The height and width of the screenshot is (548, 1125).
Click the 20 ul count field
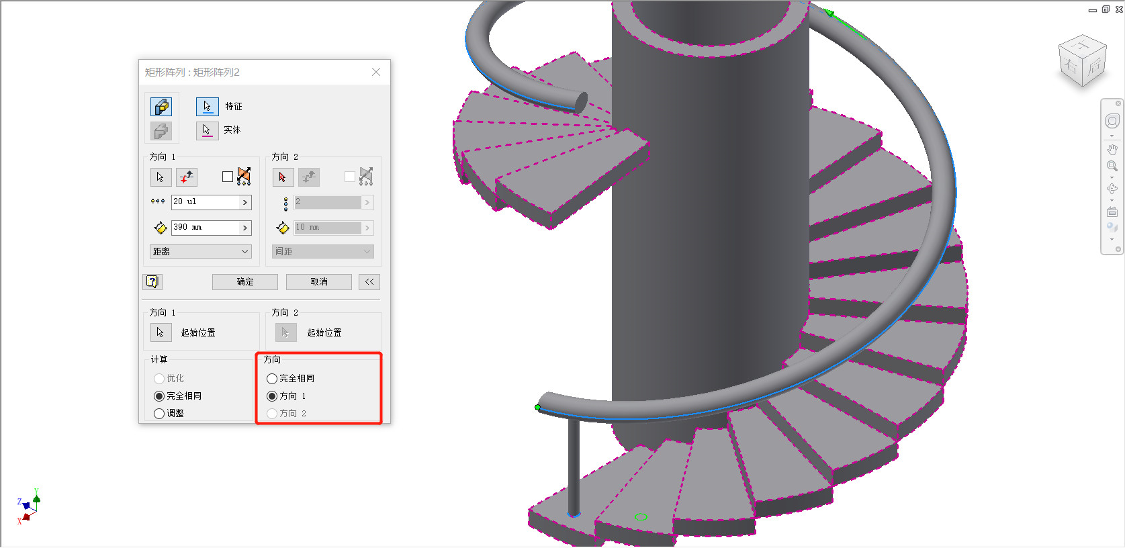tap(206, 202)
